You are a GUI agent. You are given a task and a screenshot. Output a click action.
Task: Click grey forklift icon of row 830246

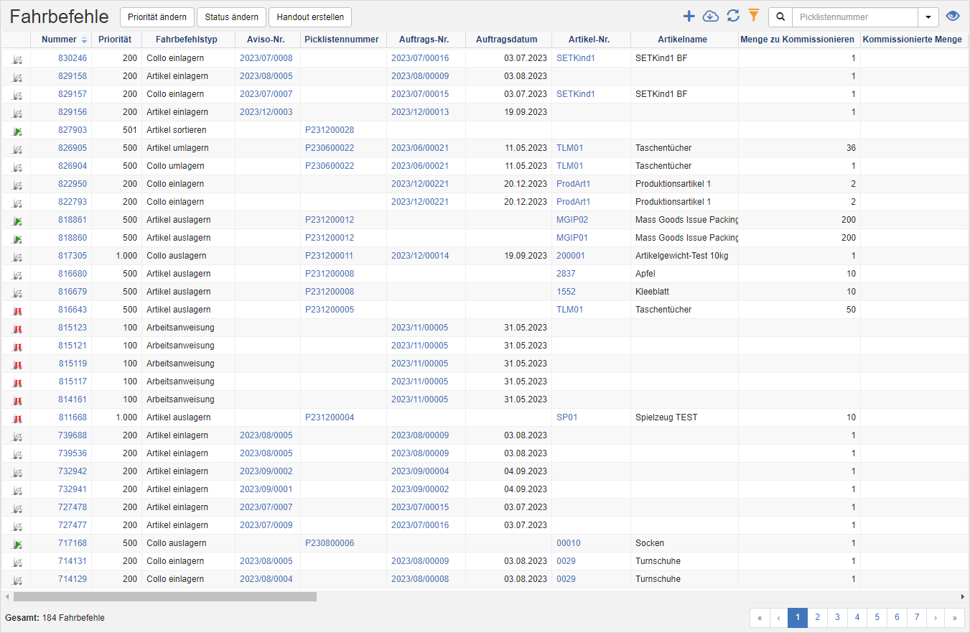(x=17, y=59)
